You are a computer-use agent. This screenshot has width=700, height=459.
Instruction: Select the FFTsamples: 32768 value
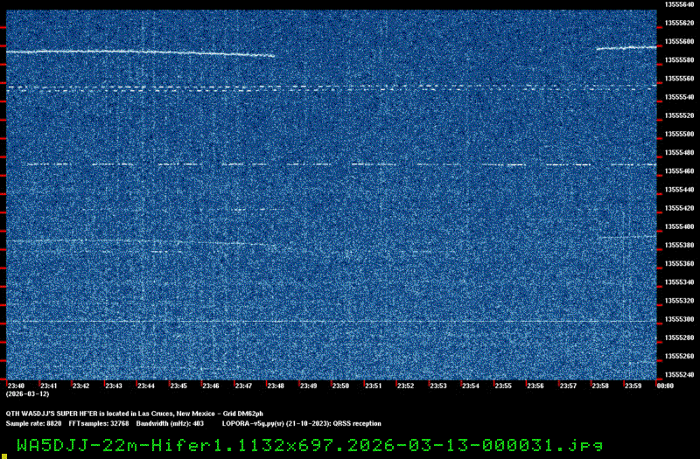click(x=99, y=424)
